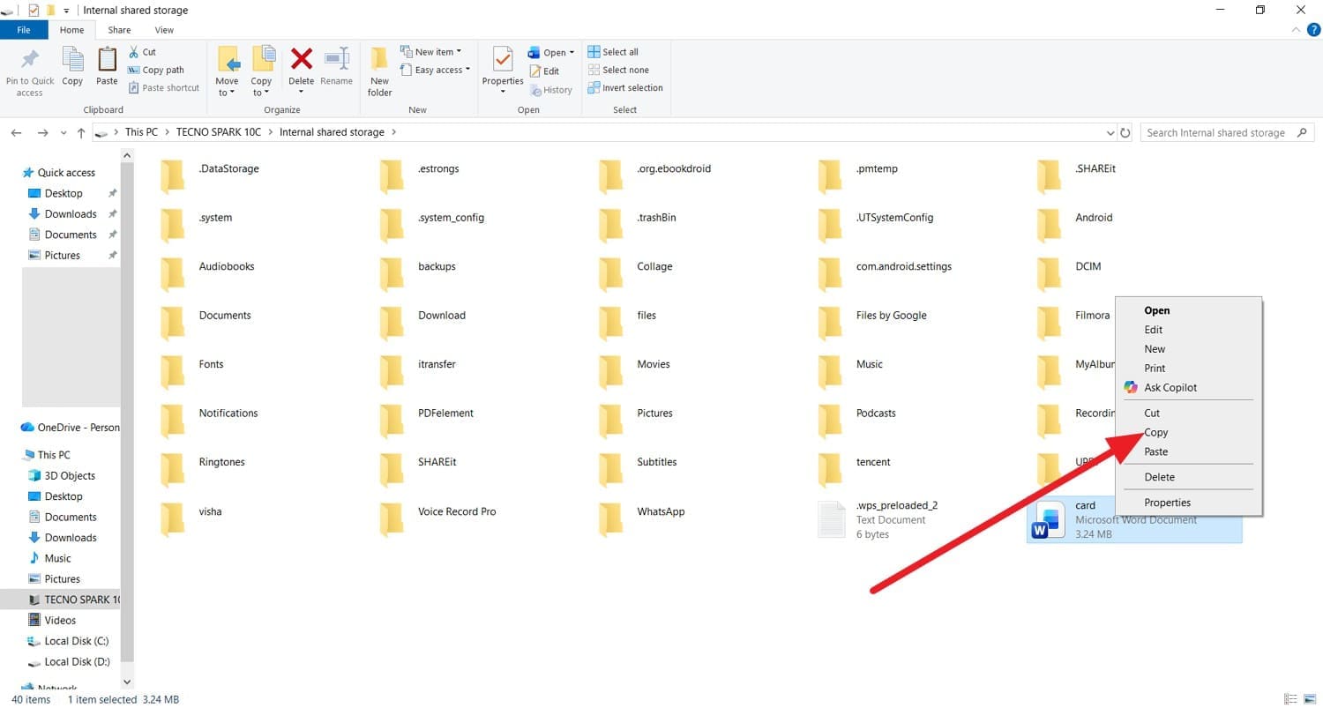
Task: Click History in the ribbon
Action: click(x=550, y=90)
